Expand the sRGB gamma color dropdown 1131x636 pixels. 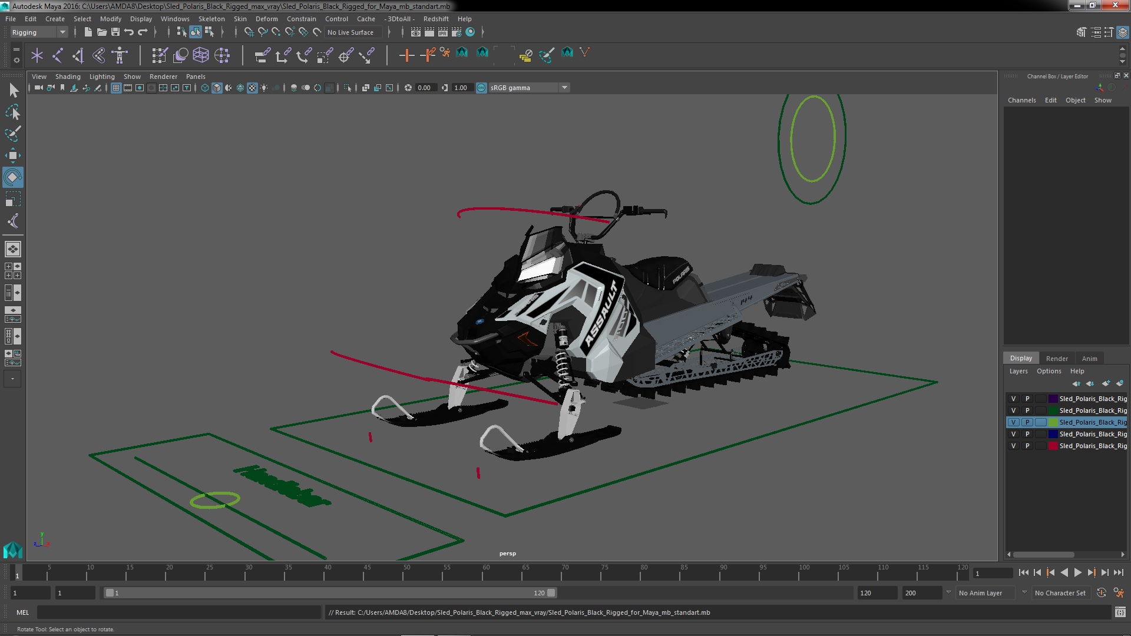[x=565, y=87]
